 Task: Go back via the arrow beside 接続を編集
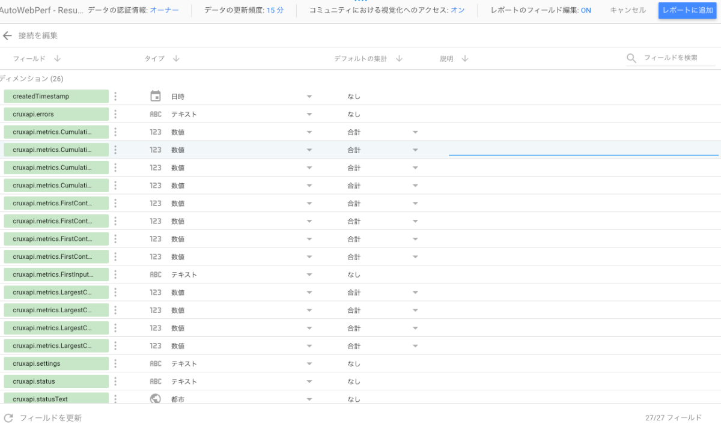pos(7,36)
